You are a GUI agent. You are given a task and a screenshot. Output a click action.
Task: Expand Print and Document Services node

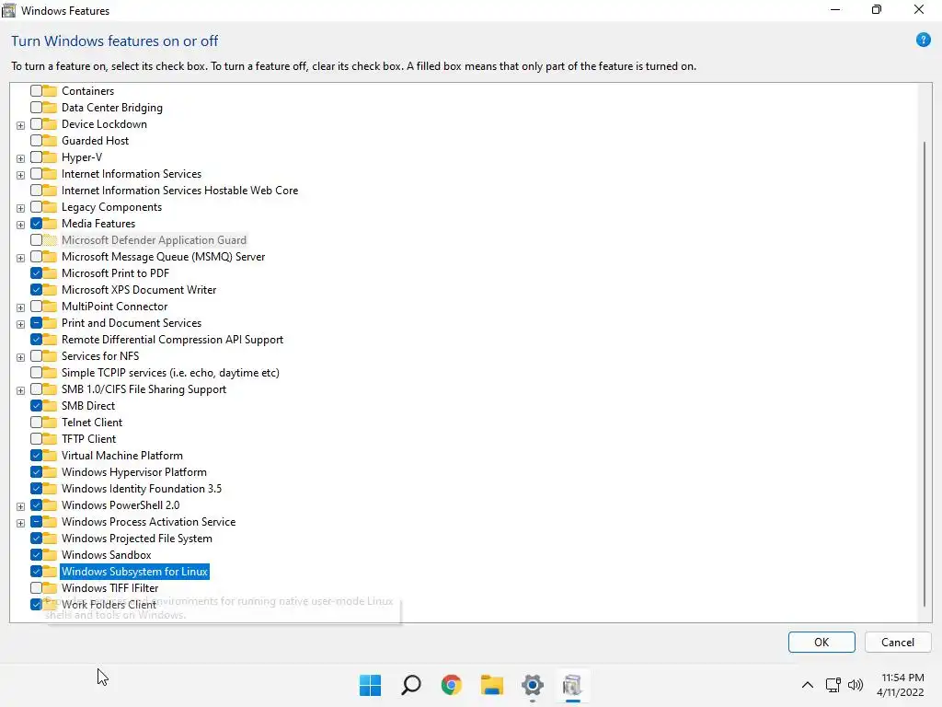pos(20,324)
